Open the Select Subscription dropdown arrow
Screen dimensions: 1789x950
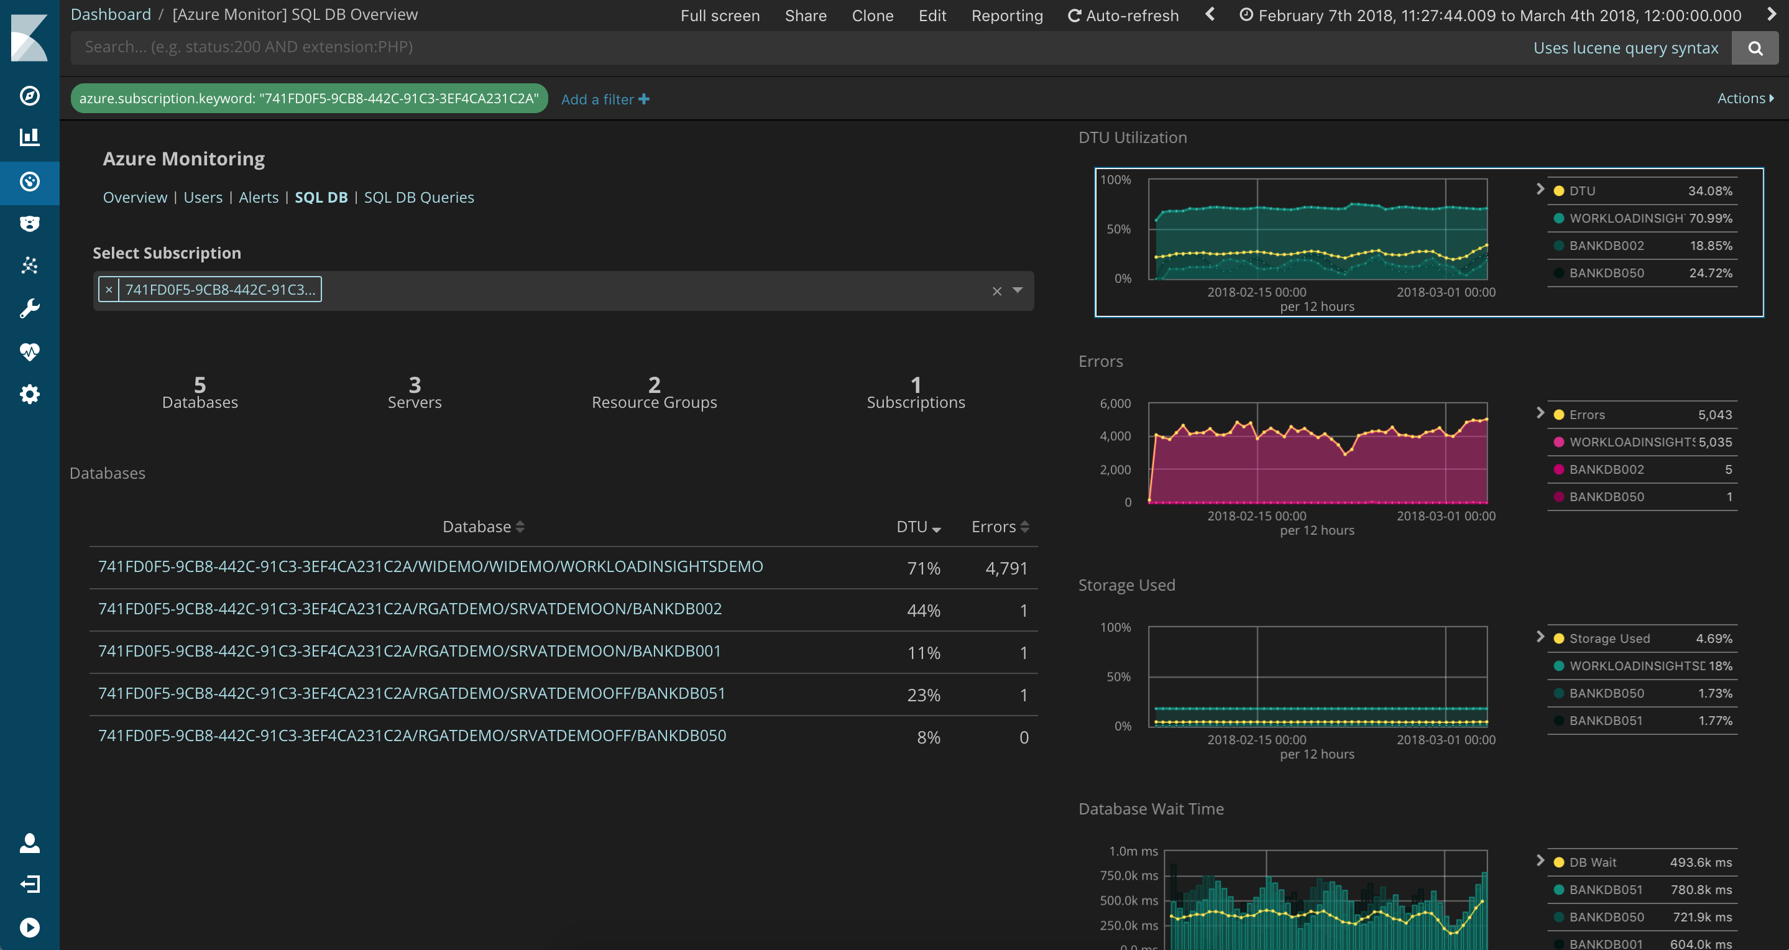pyautogui.click(x=1018, y=290)
